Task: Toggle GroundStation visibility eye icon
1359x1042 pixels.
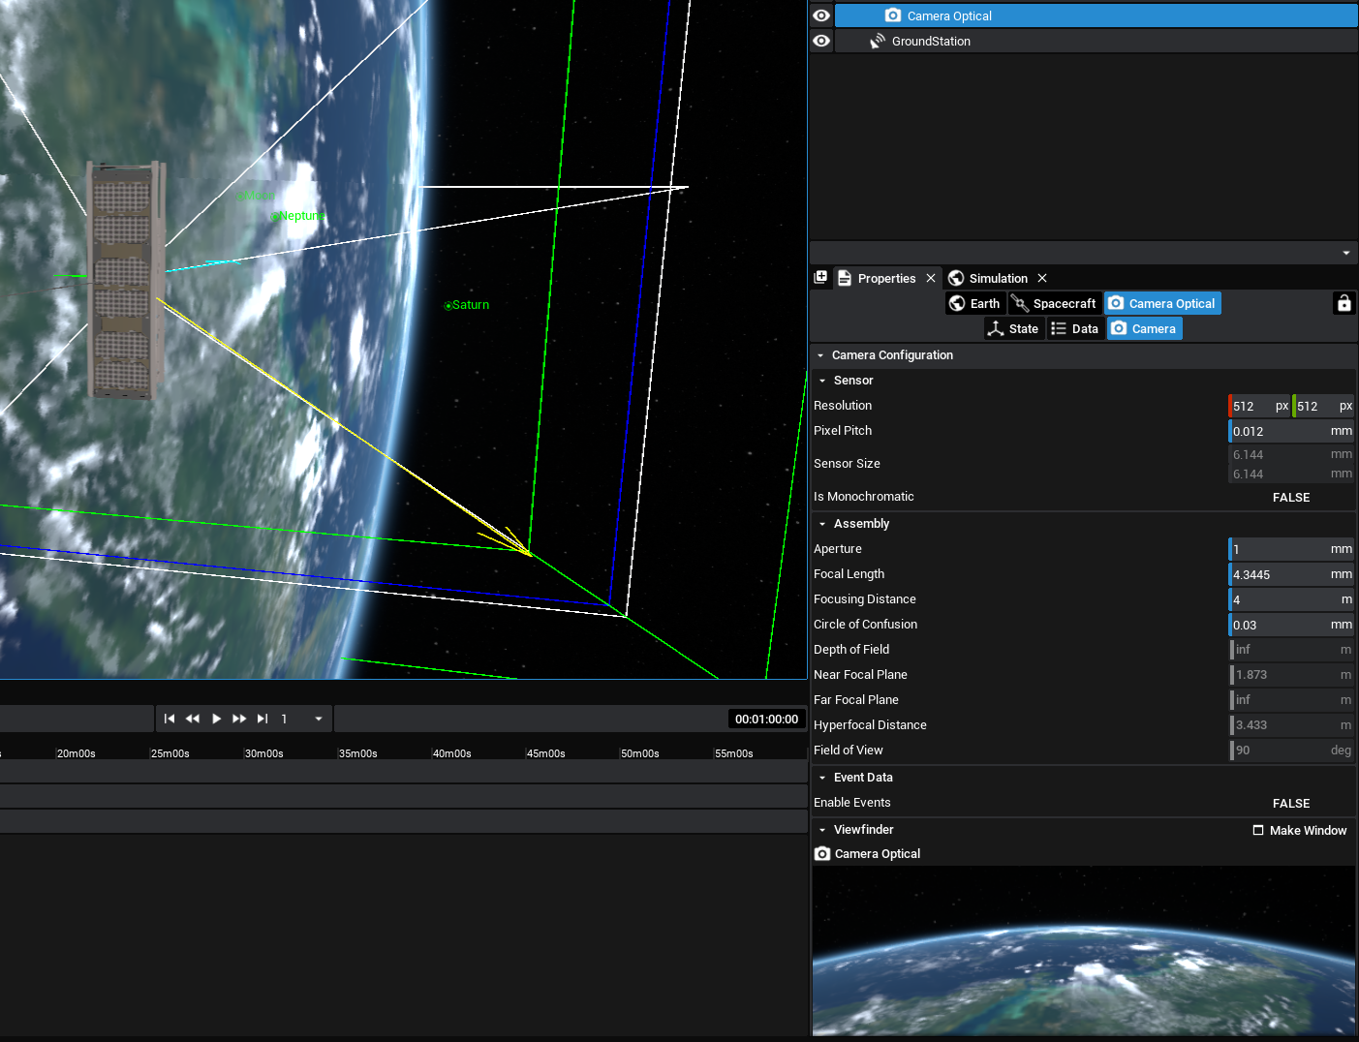Action: 821,41
